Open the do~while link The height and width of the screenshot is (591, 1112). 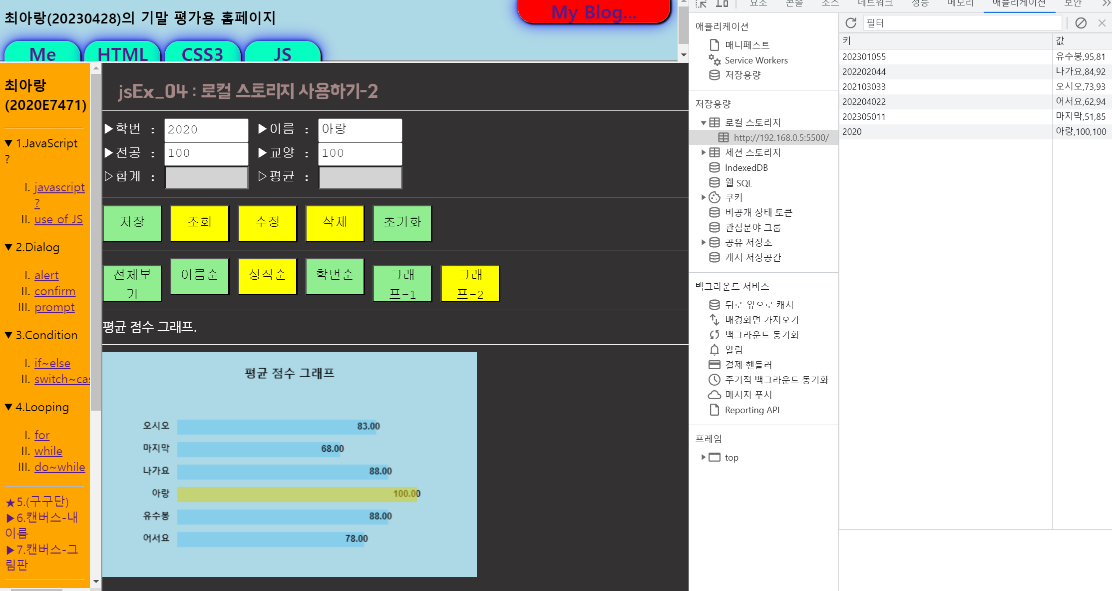(x=59, y=467)
